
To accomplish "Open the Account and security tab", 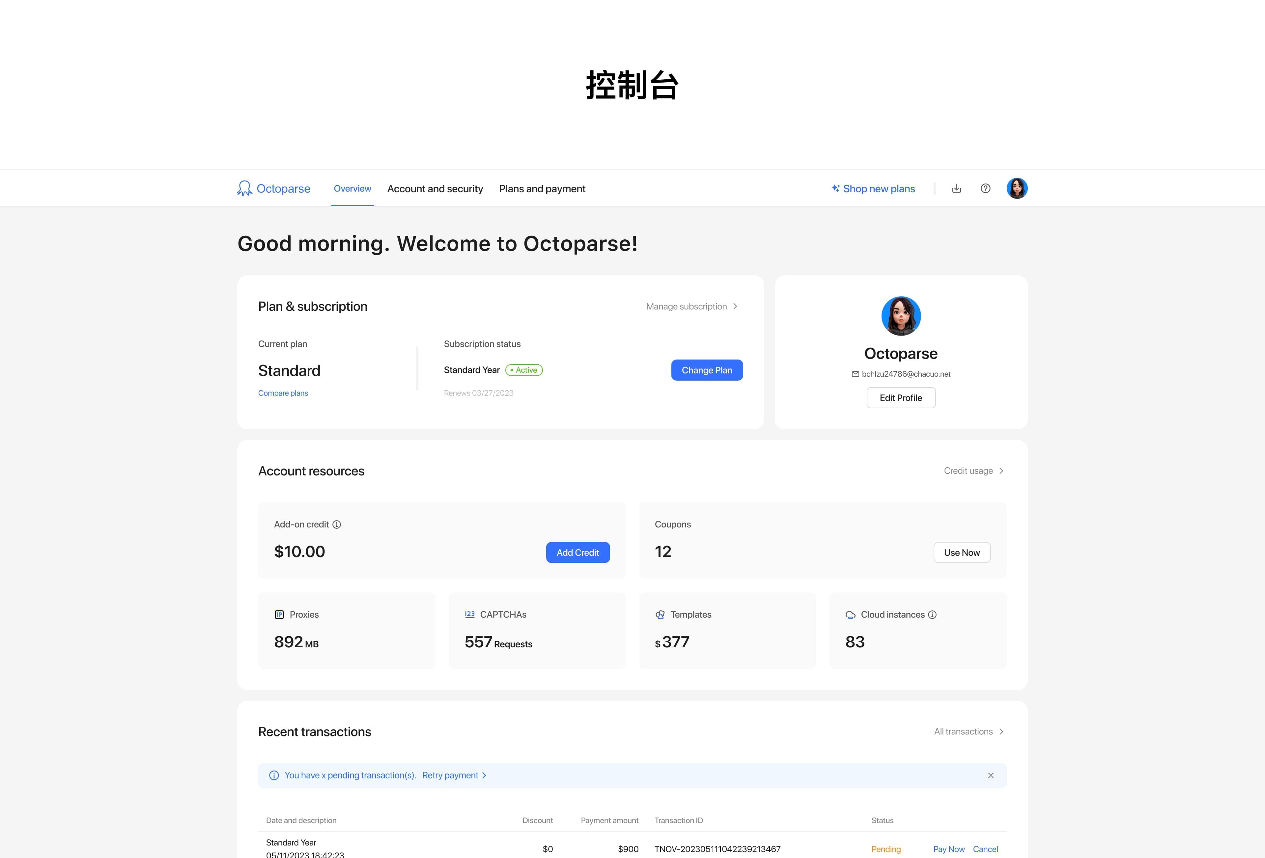I will [x=435, y=189].
